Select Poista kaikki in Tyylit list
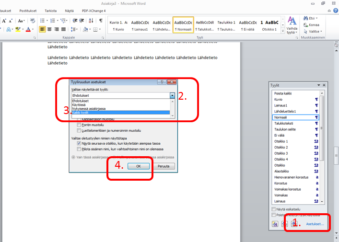This screenshot has height=242, width=339. (295, 93)
